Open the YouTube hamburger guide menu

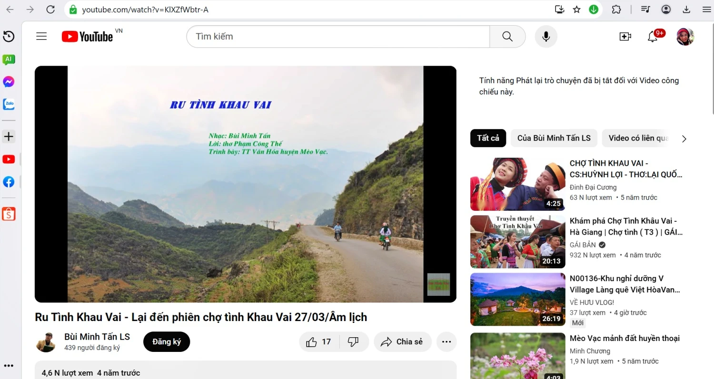point(41,37)
